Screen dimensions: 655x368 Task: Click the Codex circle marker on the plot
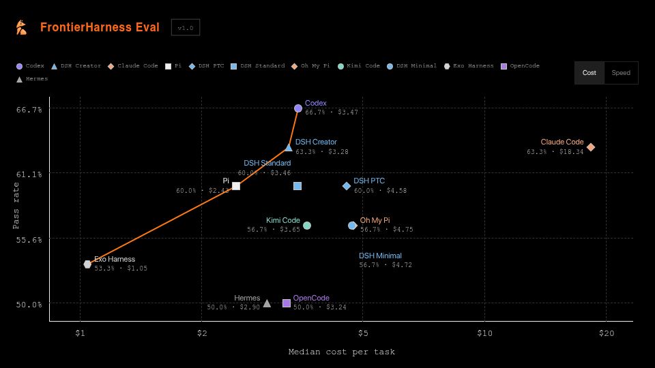click(298, 108)
